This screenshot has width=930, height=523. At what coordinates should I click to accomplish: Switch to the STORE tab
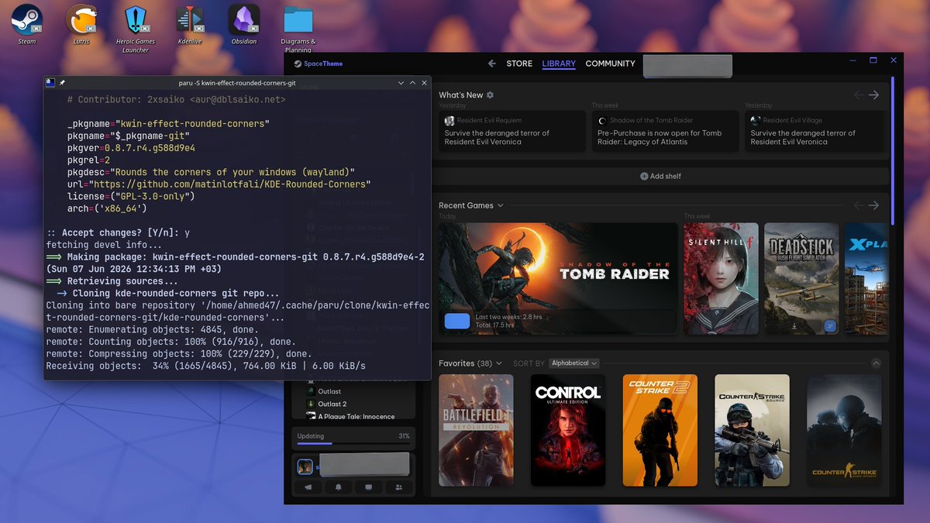coord(519,64)
